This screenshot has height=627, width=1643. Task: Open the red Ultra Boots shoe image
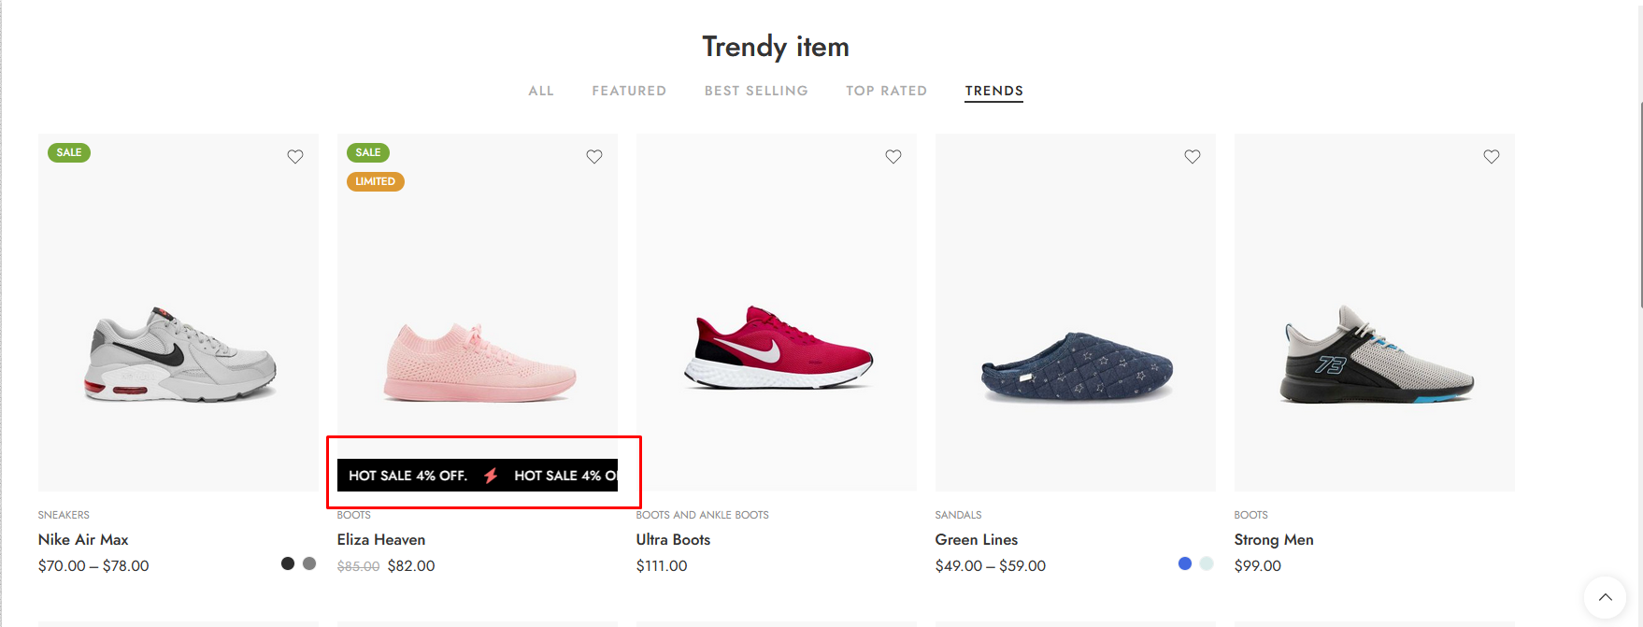777,348
